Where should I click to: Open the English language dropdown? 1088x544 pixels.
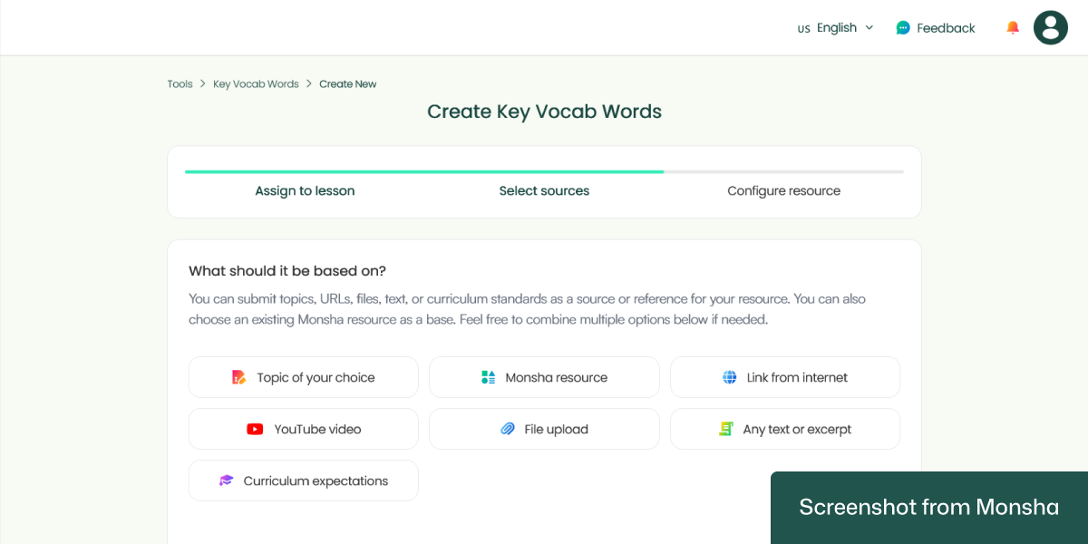coord(835,28)
